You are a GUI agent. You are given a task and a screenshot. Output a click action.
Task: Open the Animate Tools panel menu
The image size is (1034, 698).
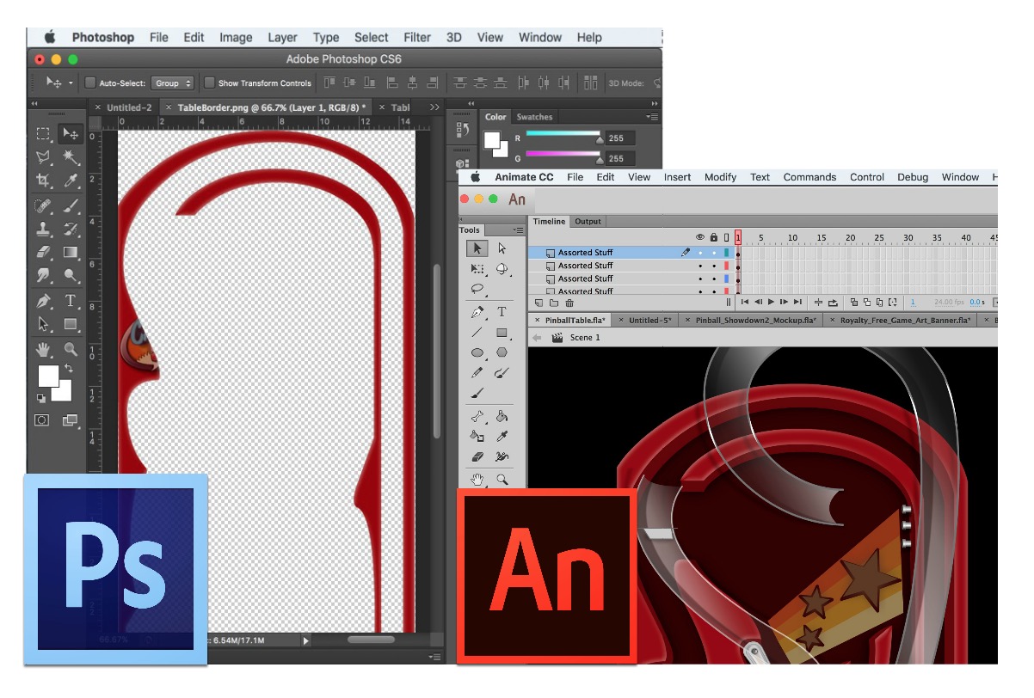(518, 230)
